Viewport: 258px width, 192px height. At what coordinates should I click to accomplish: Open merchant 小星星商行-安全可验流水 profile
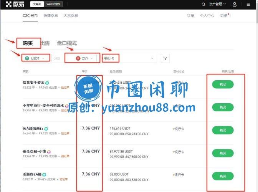43,106
